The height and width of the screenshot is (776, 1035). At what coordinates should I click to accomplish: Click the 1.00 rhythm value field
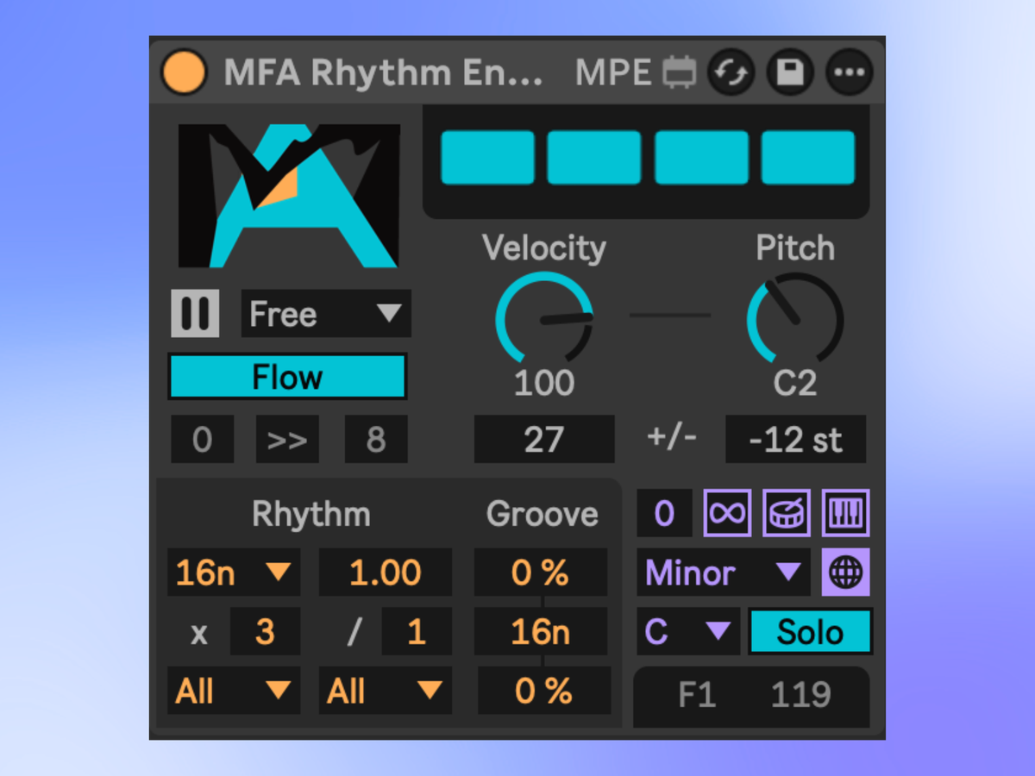tap(386, 573)
